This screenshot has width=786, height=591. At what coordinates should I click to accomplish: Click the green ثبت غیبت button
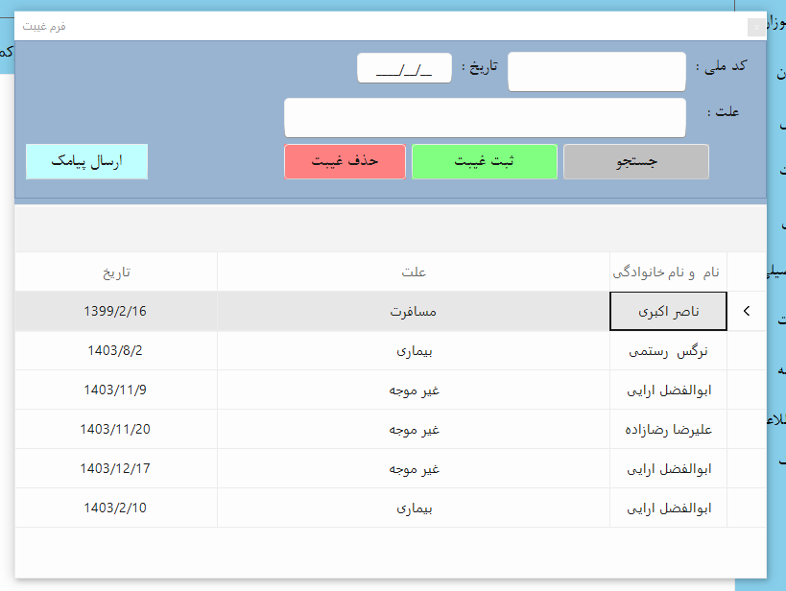point(484,162)
